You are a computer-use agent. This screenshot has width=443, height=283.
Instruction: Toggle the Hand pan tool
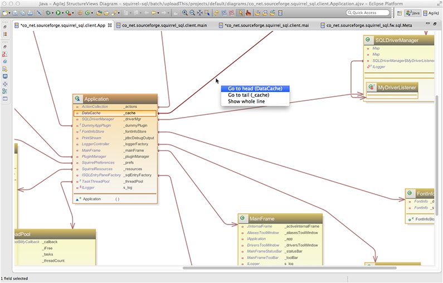click(248, 13)
